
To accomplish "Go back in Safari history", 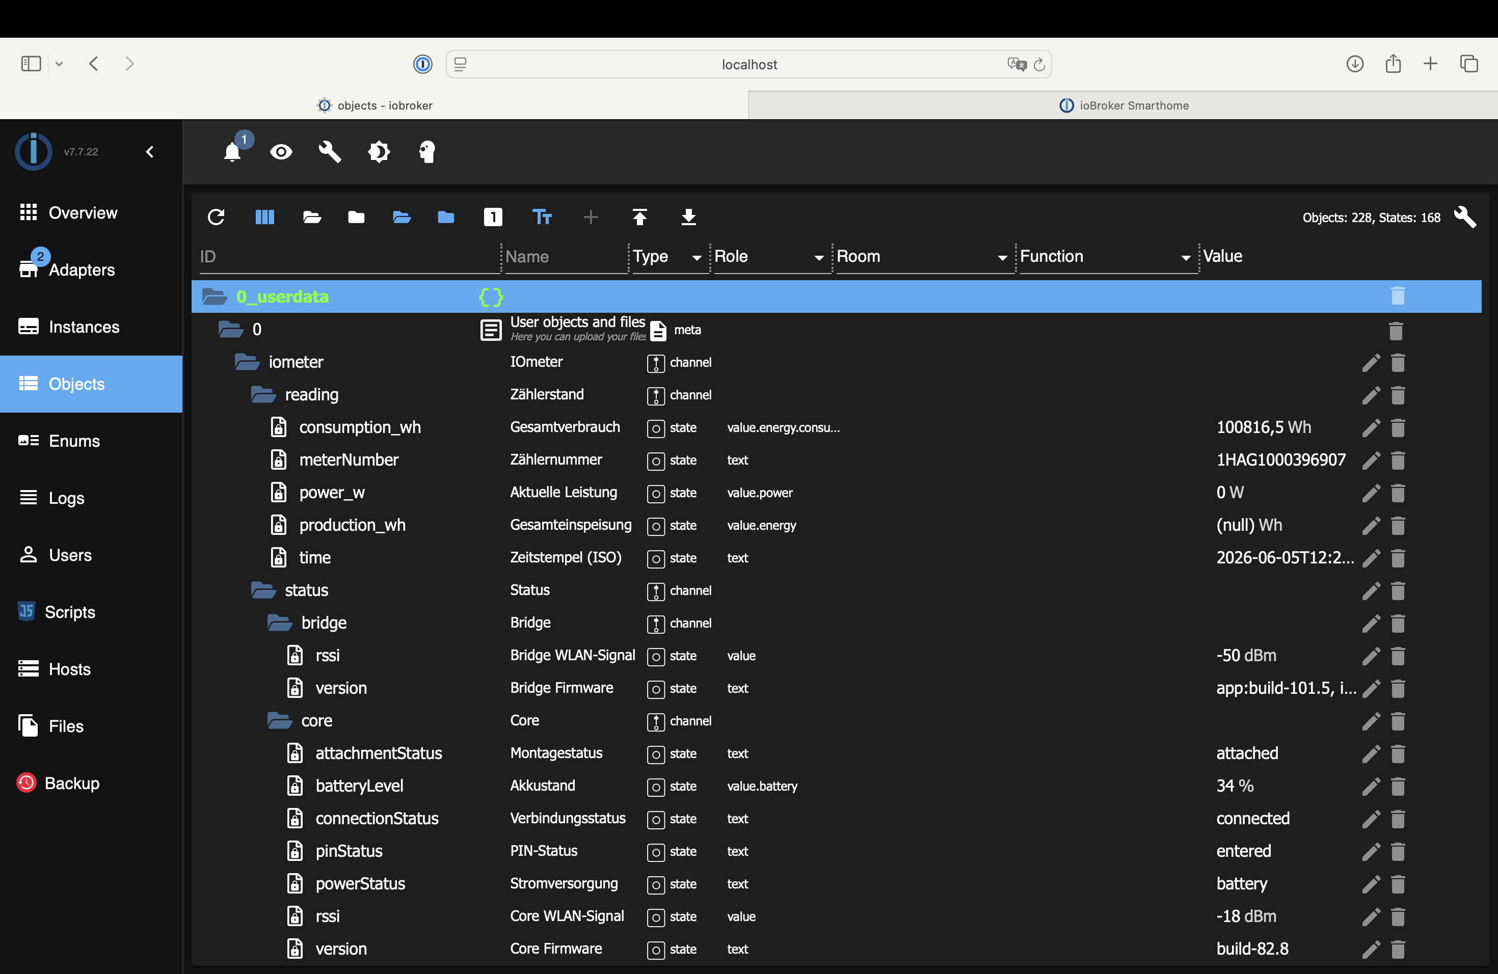I will (x=94, y=64).
